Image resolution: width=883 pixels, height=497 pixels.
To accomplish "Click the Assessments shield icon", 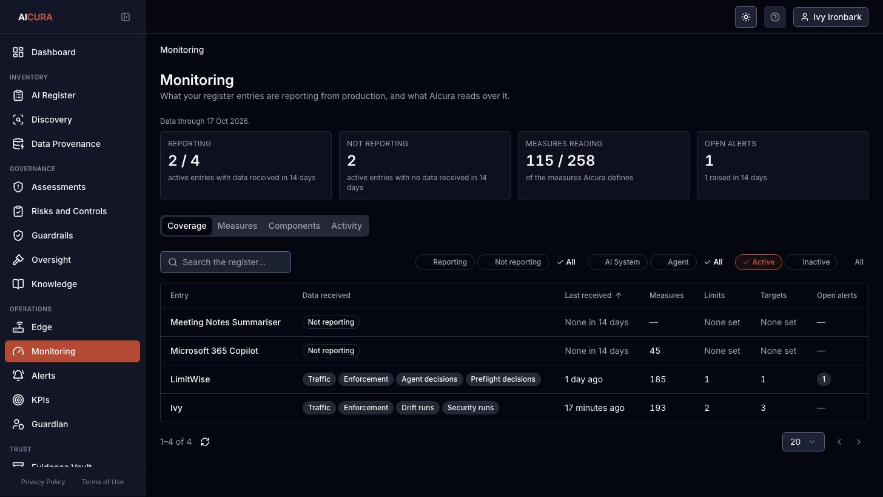I will 18,187.
